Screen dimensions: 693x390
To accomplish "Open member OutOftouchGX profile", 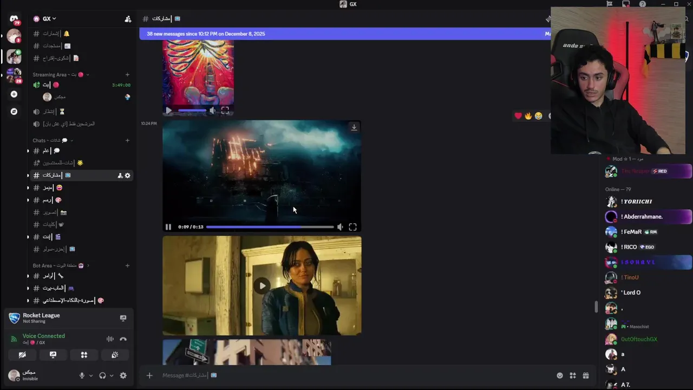I will coord(648,339).
